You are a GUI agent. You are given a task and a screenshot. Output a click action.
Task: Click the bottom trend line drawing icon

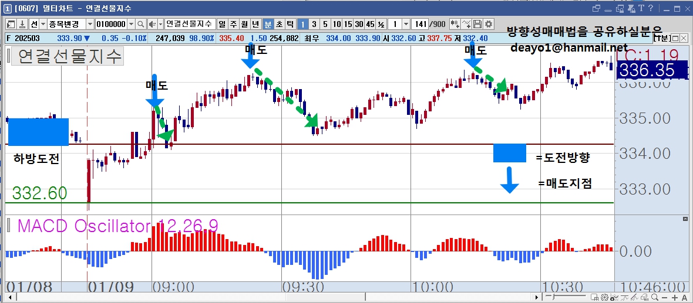pyautogui.click(x=634, y=297)
